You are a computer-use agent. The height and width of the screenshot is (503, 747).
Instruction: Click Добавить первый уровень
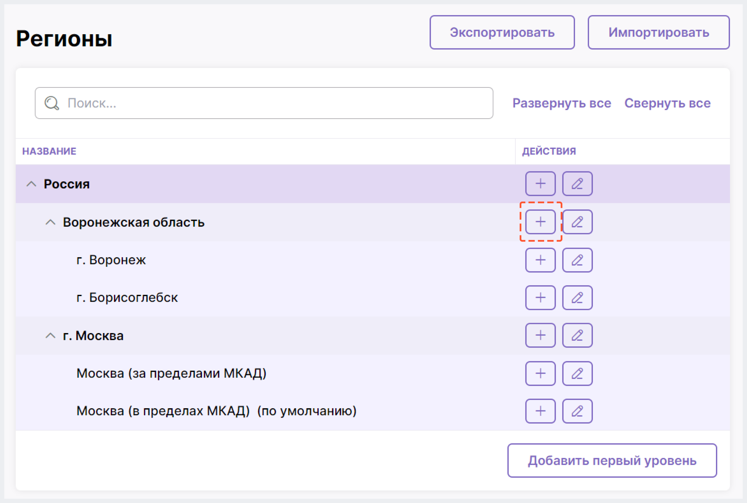tap(612, 460)
